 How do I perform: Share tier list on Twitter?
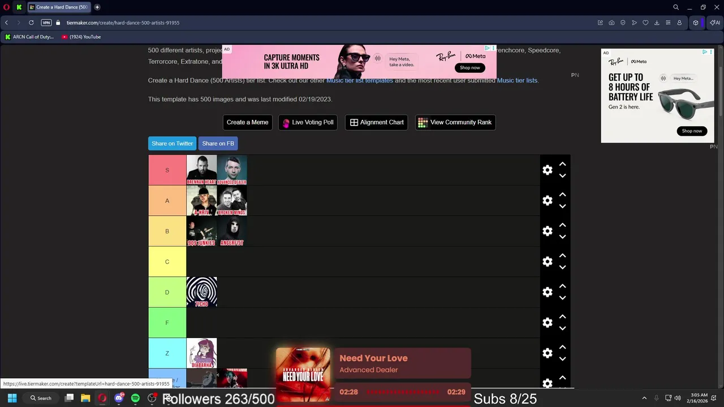pos(172,144)
